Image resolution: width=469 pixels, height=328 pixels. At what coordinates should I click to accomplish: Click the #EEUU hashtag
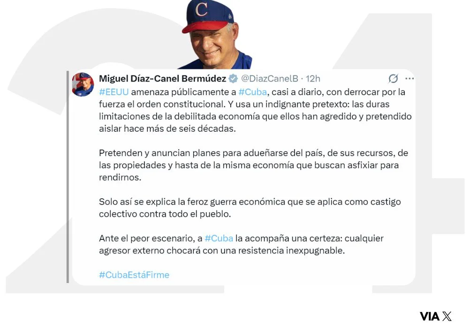point(113,92)
